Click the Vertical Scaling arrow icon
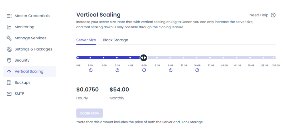292x131 pixels. (9, 72)
